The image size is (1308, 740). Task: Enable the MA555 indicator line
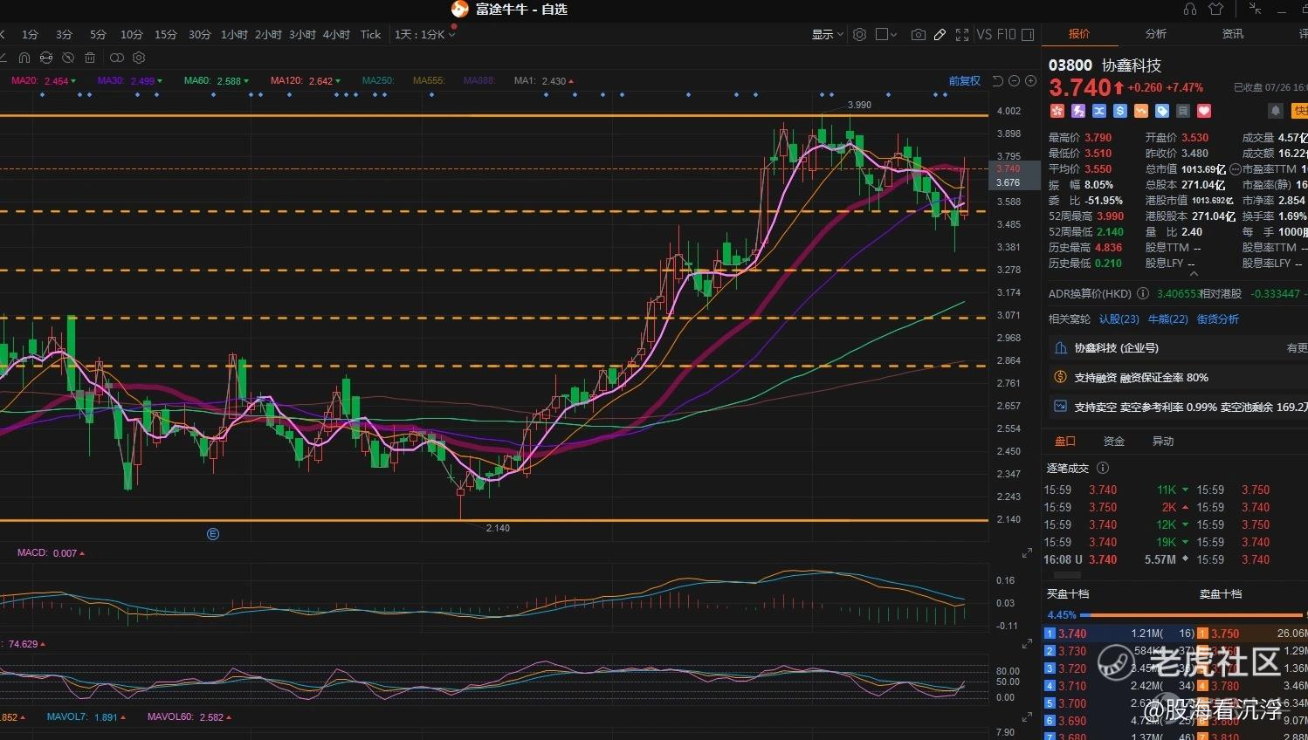[x=429, y=81]
